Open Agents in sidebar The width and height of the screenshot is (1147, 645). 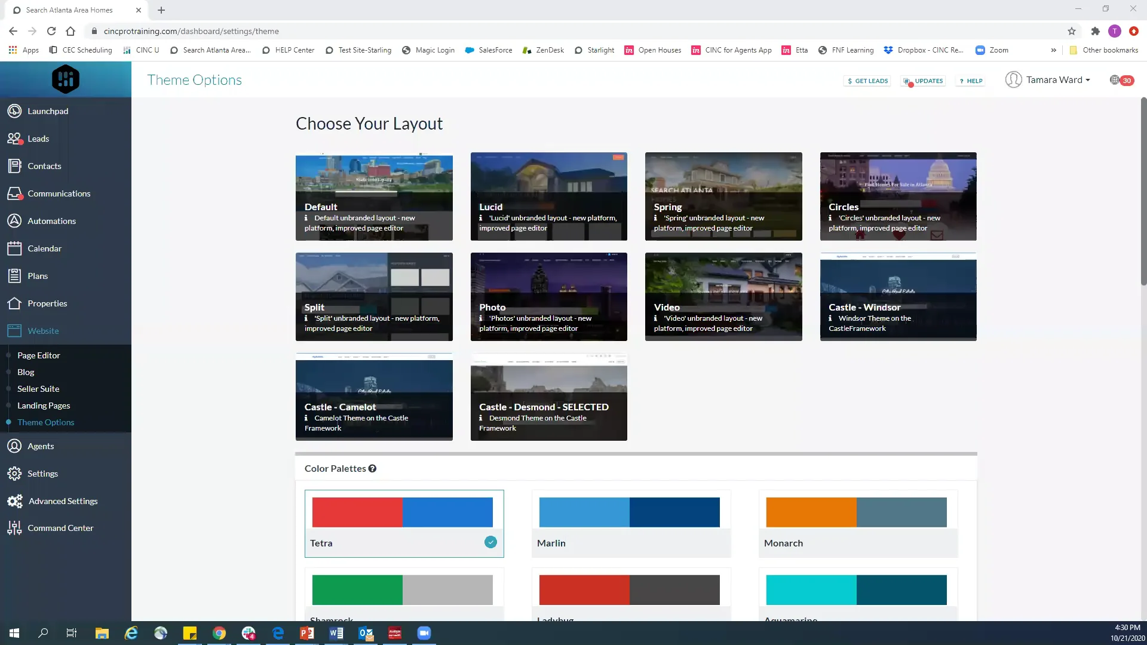click(x=40, y=446)
